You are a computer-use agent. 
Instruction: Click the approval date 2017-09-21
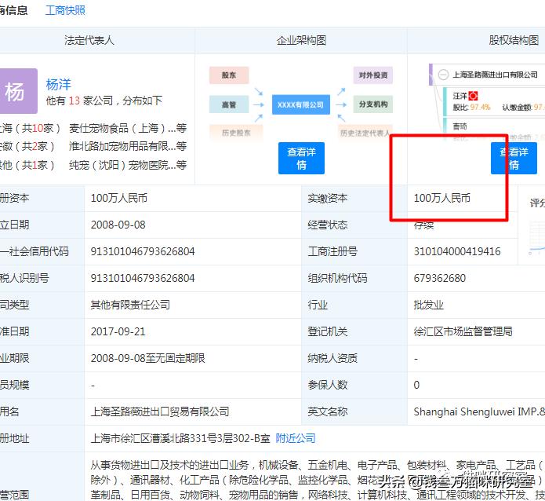coord(118,331)
